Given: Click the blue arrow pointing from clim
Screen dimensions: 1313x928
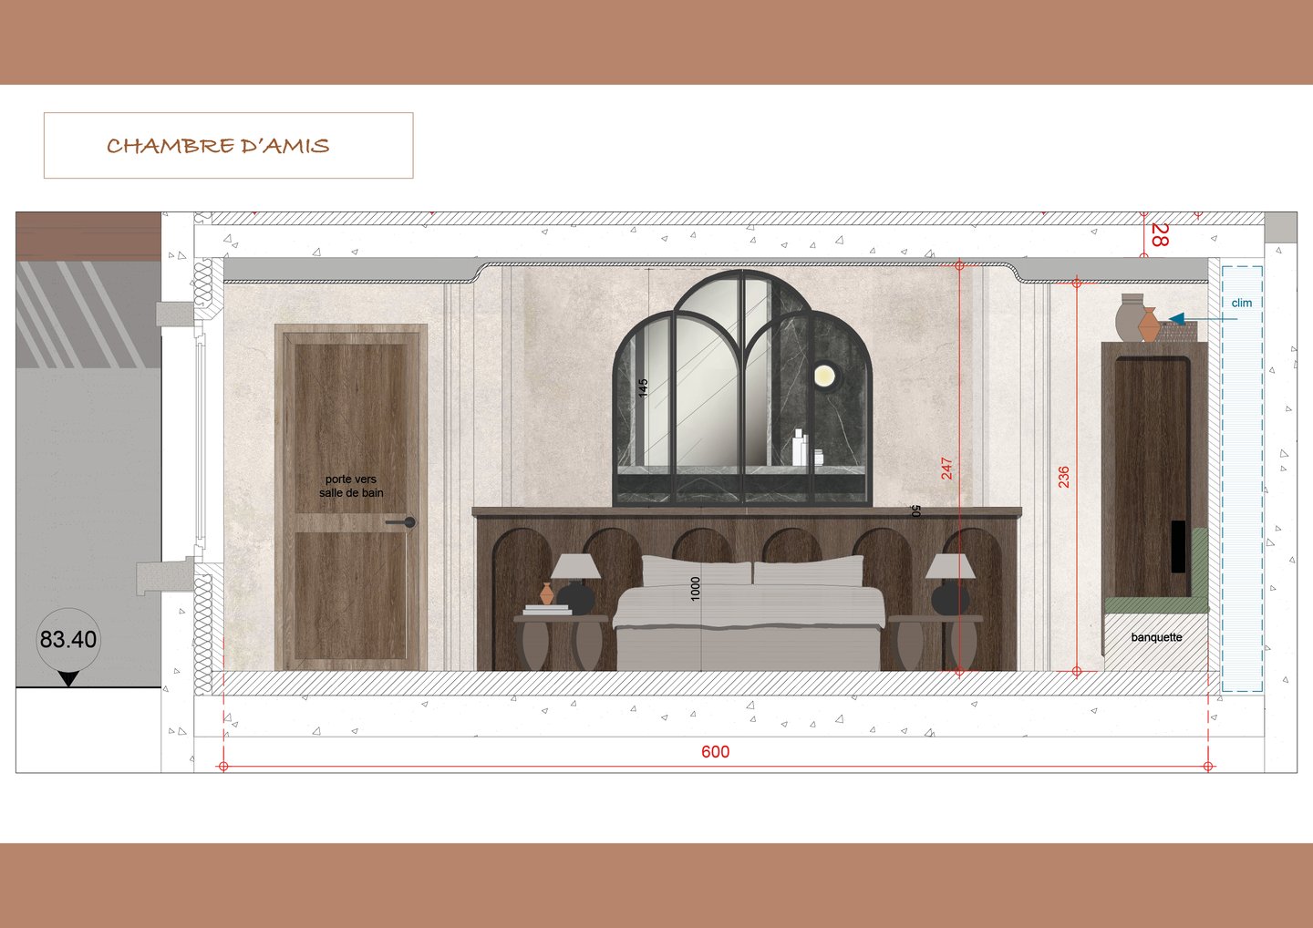Looking at the screenshot, I should [1202, 319].
